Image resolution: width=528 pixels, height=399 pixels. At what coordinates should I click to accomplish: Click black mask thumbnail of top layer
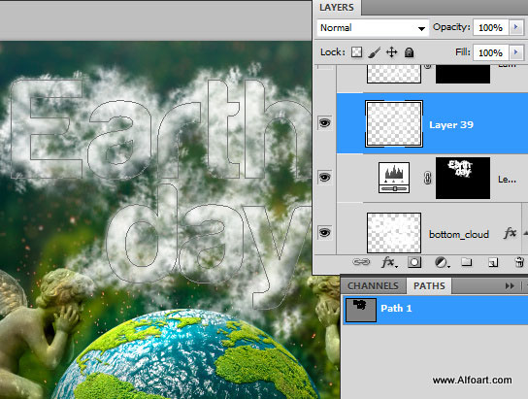click(x=463, y=74)
